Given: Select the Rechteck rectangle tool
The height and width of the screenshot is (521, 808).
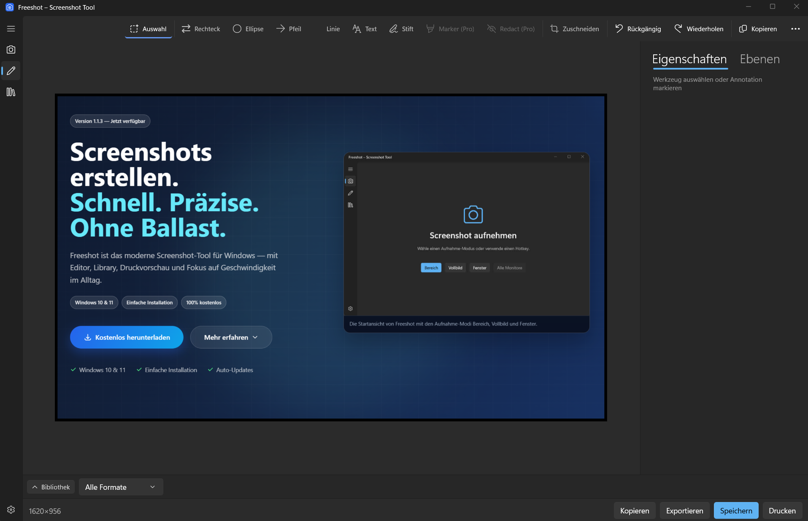Looking at the screenshot, I should [x=201, y=29].
